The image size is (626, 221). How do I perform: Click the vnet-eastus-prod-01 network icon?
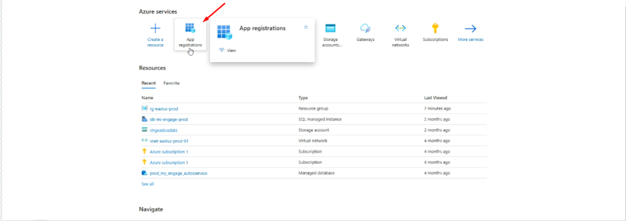[145, 140]
